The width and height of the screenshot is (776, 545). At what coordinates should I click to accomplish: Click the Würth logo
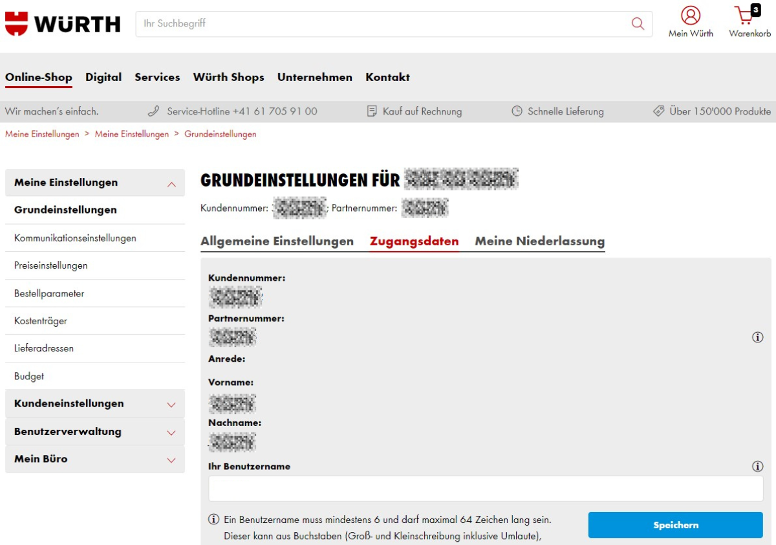(x=63, y=23)
